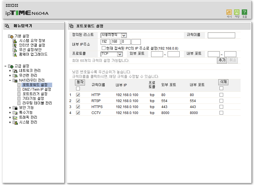The width and height of the screenshot is (254, 185).
Task: Click the 시스템 요약 정보 chart icon
Action: coord(15,41)
